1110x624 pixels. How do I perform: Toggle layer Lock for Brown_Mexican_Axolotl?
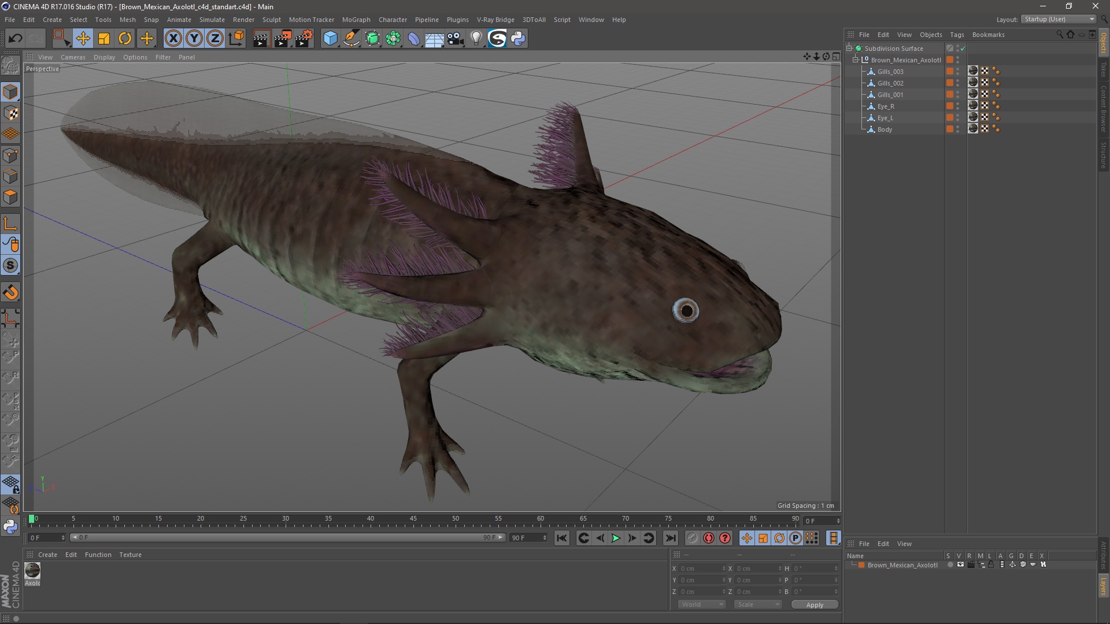pos(991,565)
